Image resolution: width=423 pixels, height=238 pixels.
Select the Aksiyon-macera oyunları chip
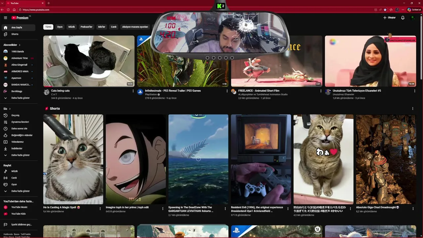(x=135, y=27)
